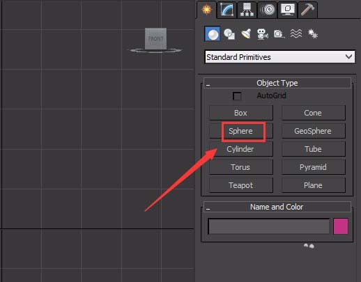Select the Geometry category icon
This screenshot has height=282, width=361.
[x=213, y=34]
